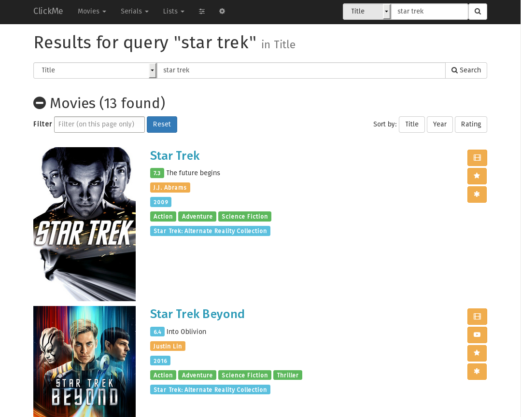
Task: Open the Movies navigation menu
Action: (x=92, y=12)
